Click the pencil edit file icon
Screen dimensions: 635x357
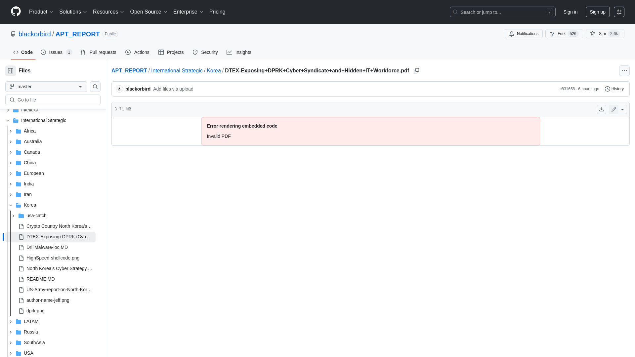614,109
